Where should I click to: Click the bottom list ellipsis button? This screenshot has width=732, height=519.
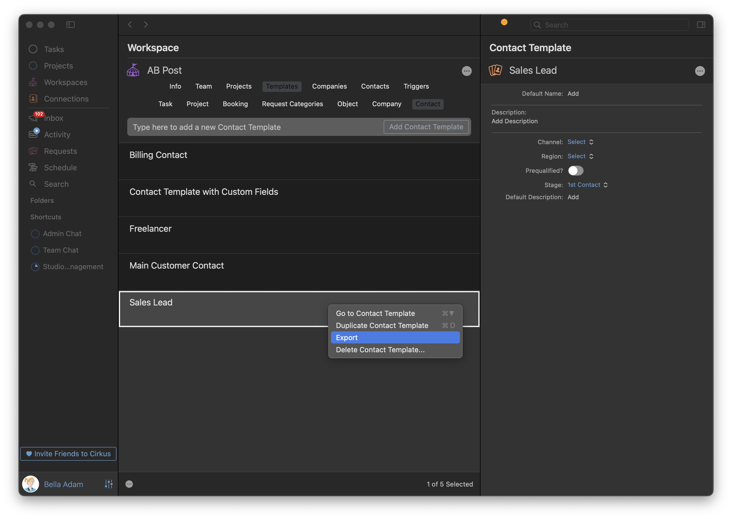pyautogui.click(x=129, y=484)
